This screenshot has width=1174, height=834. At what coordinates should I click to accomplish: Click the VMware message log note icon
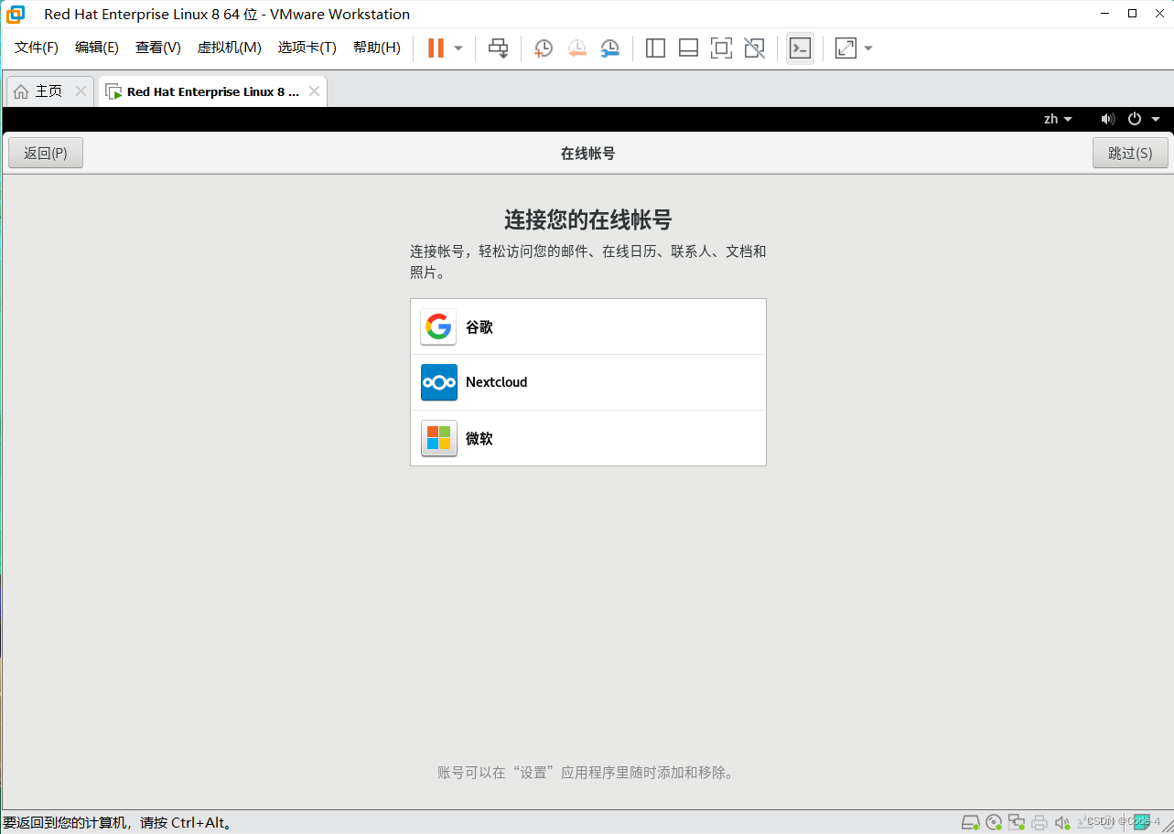click(1141, 821)
